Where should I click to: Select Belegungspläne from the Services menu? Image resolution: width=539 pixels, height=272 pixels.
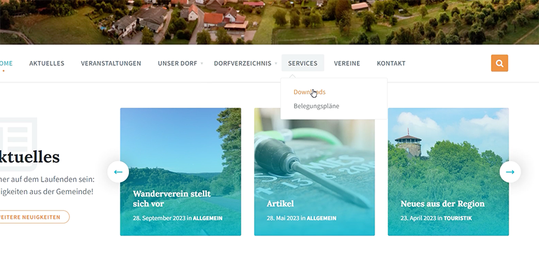[x=316, y=106]
